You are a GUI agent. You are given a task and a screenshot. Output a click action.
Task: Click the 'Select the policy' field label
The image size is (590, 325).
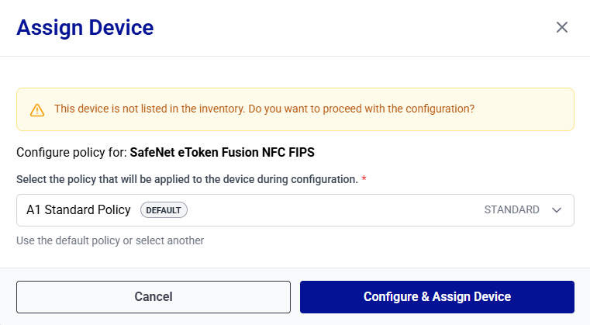point(186,179)
